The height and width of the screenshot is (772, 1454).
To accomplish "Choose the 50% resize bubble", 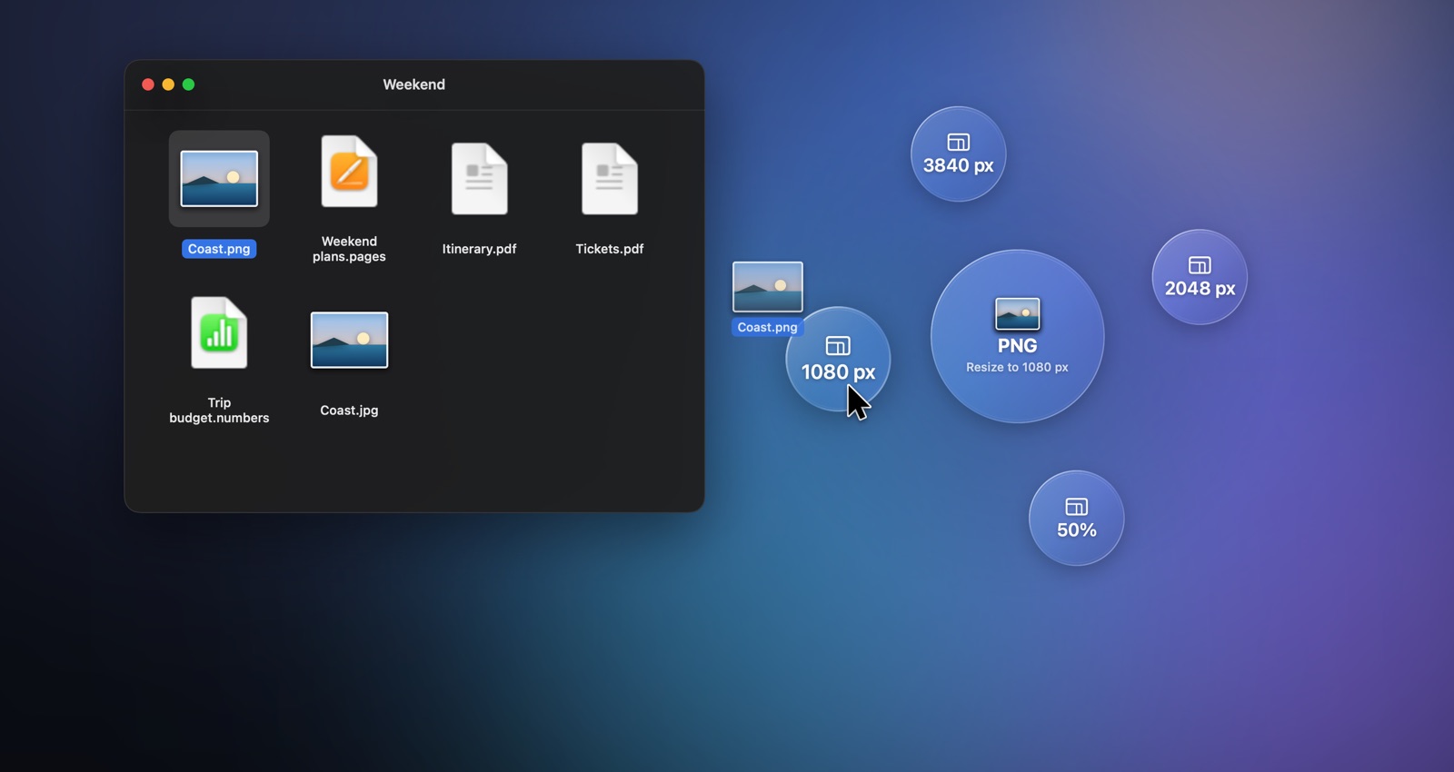I will click(1076, 518).
